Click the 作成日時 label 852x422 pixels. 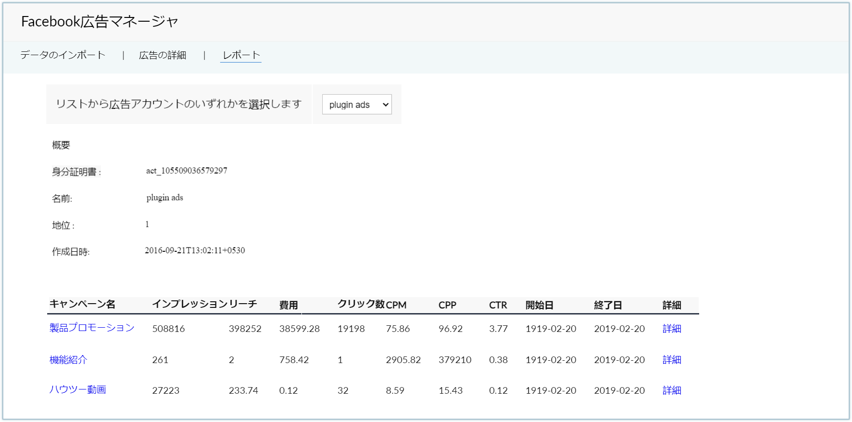pyautogui.click(x=71, y=252)
